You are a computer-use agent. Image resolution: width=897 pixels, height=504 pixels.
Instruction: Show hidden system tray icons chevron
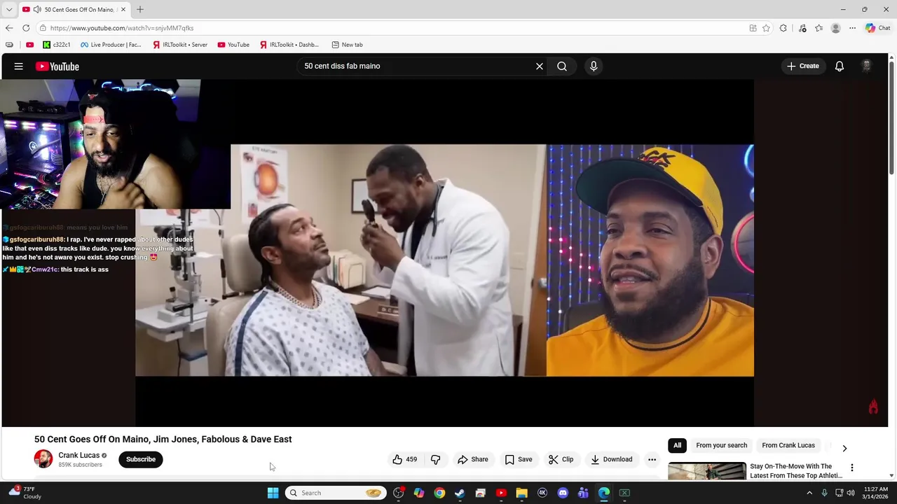click(x=809, y=493)
